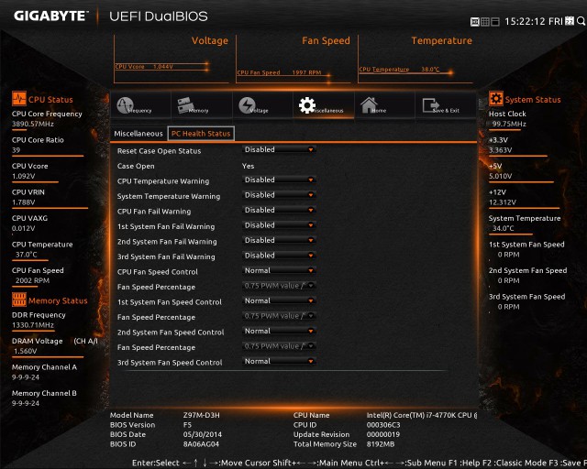Open Reset Case Open Status dropdown

point(279,149)
